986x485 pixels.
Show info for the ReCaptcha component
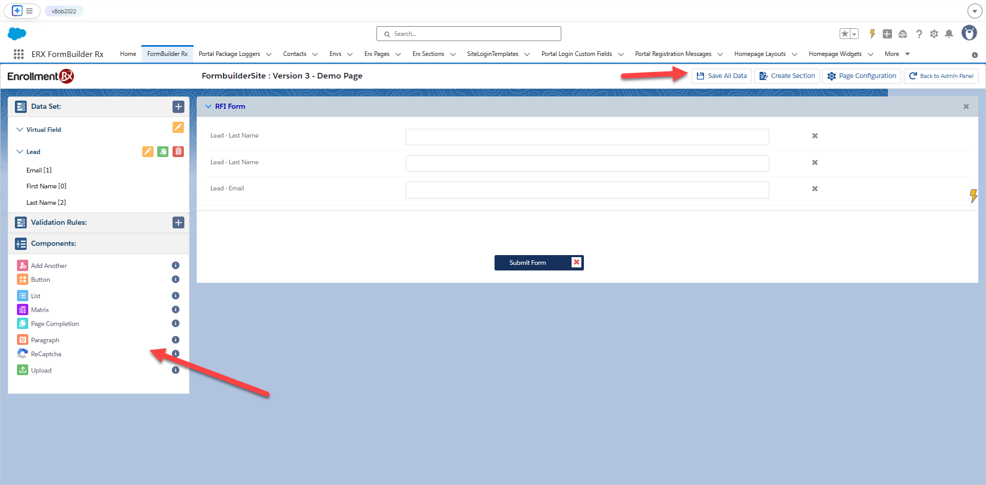click(x=176, y=354)
